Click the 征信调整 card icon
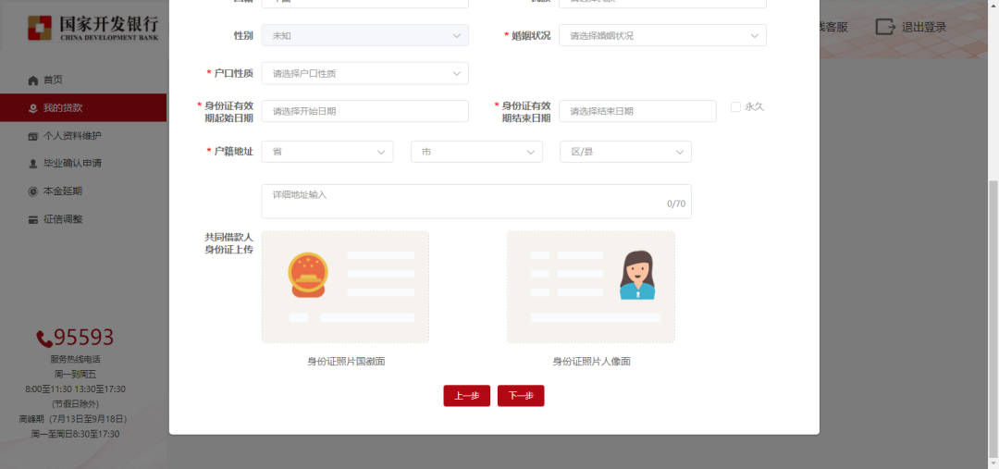Viewport: 999px width, 469px height. tap(33, 219)
